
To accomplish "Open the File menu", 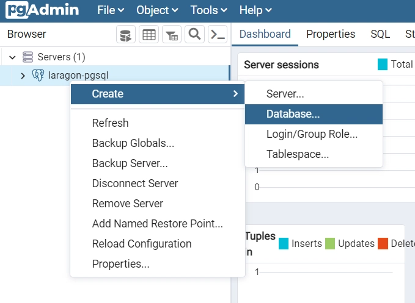I will coord(111,10).
